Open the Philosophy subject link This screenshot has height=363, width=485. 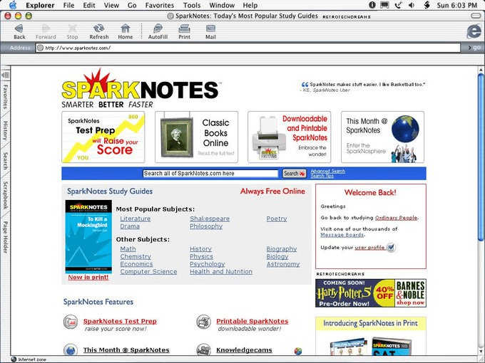(206, 226)
